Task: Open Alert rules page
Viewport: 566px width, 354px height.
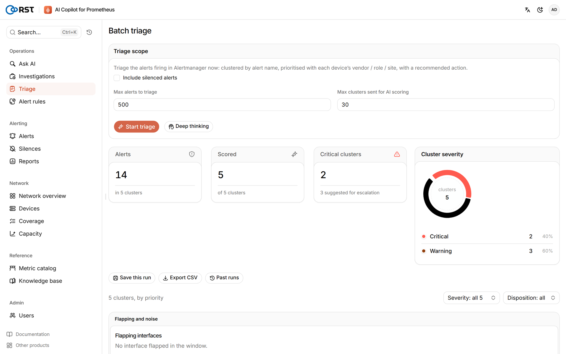Action: (51, 101)
